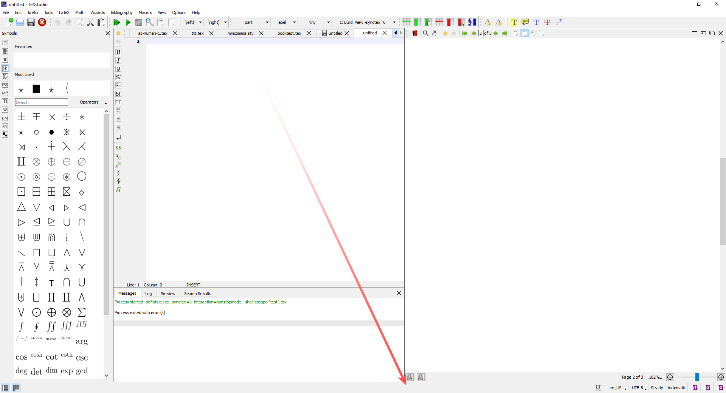Viewport: 726px width, 393px height.
Task: Click the Save disk icon in toolbar
Action: point(31,22)
